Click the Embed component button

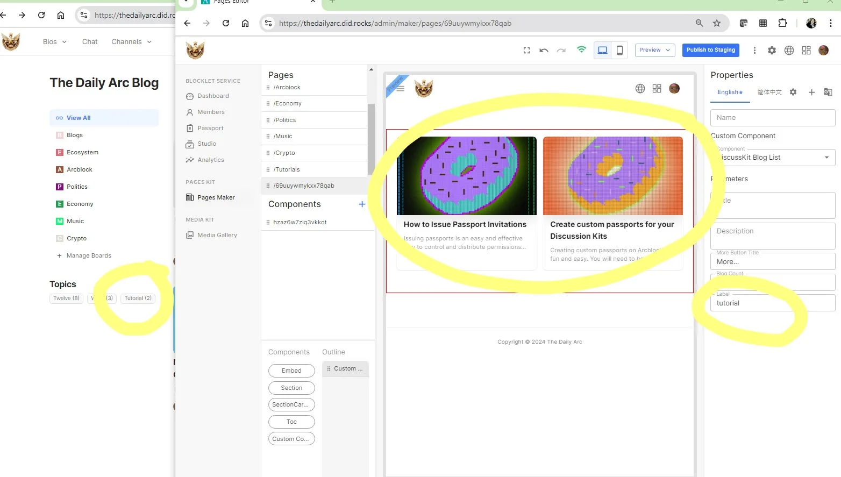click(291, 371)
